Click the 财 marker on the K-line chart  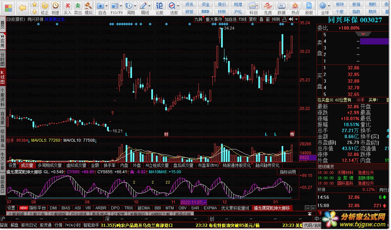166,134
